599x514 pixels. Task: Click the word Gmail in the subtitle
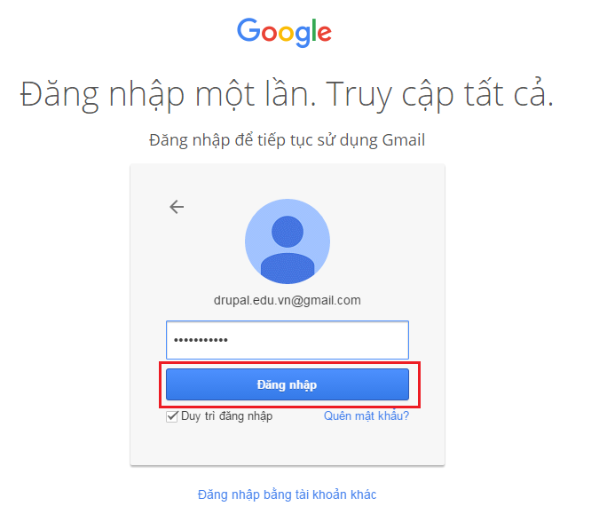[x=404, y=140]
